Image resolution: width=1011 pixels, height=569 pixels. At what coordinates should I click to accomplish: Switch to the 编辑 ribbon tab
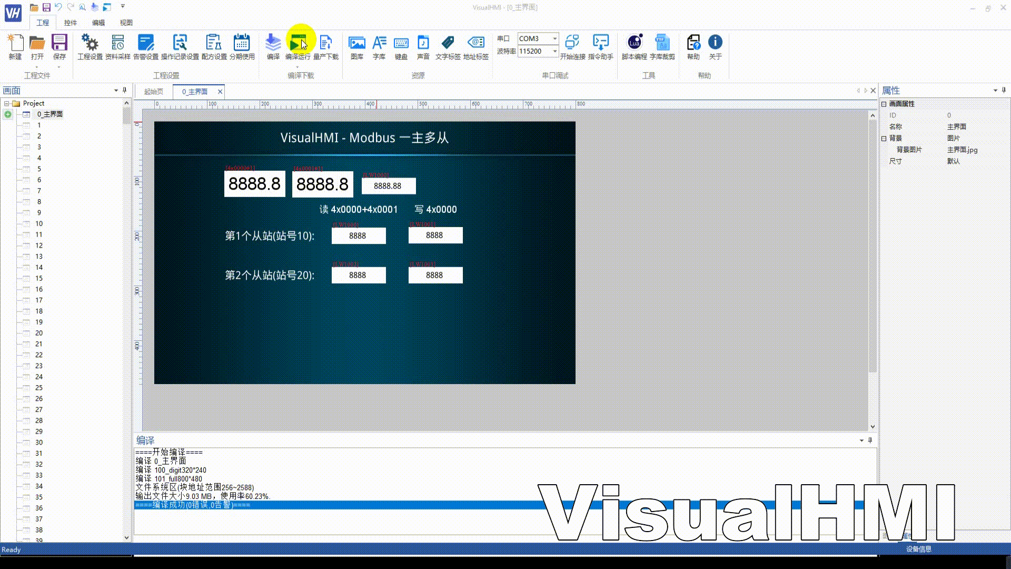tap(98, 23)
